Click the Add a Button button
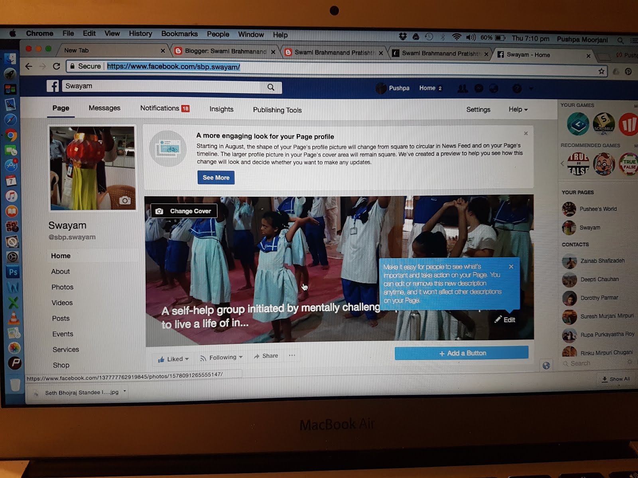This screenshot has width=638, height=478. [x=461, y=353]
